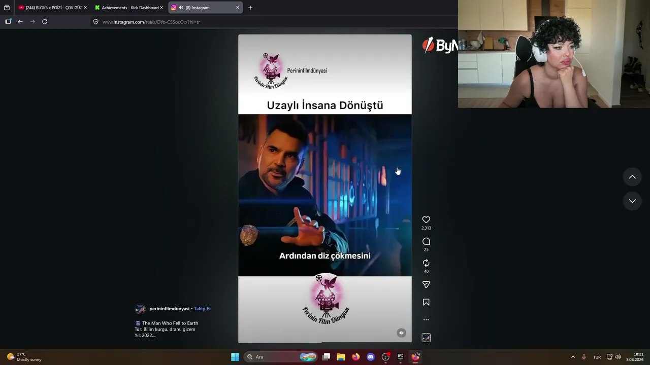Open OBS Studio from the taskbar
Image resolution: width=650 pixels, height=365 pixels.
tap(385, 357)
